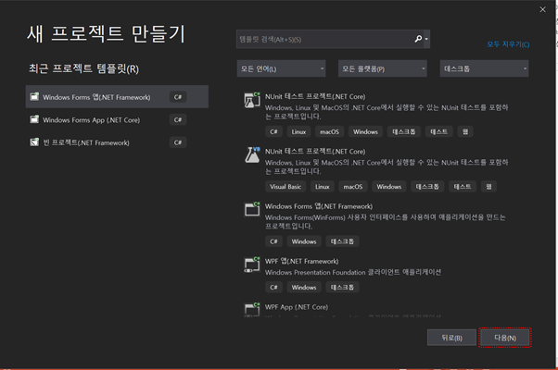Select WPF App (.NET Core) template title
This screenshot has height=370, width=558.
(x=297, y=307)
